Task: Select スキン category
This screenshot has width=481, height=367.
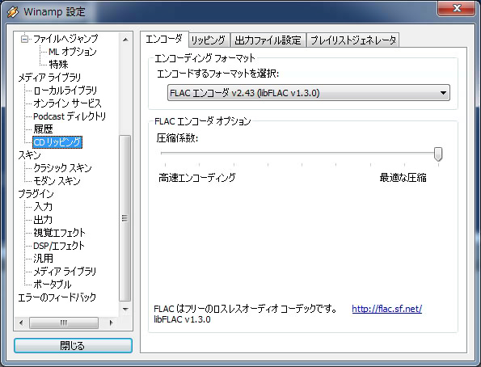Action: tap(29, 155)
